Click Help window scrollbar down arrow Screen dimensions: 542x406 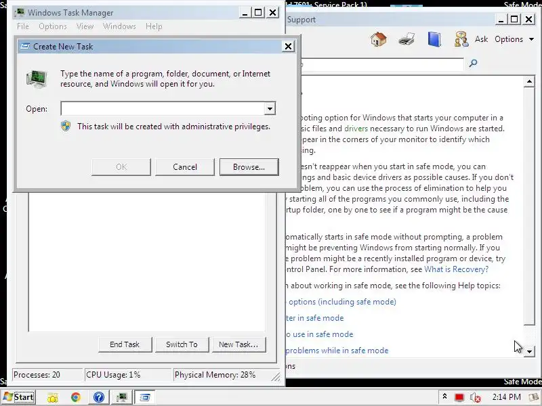pos(529,351)
